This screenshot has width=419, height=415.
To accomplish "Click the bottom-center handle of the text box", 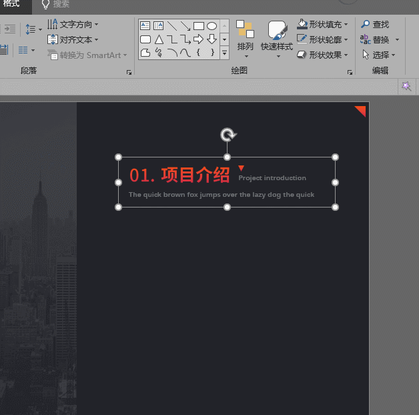I will pyautogui.click(x=227, y=207).
